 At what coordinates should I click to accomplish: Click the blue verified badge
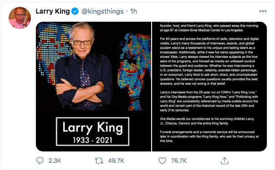75,11
